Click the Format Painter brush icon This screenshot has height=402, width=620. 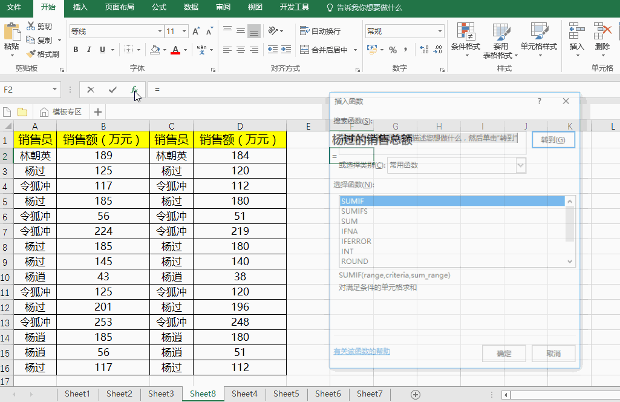(x=31, y=54)
